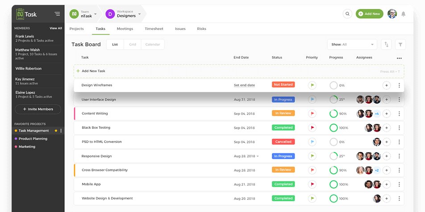Switch task board to Calendar view
Image resolution: width=425 pixels, height=212 pixels.
153,45
